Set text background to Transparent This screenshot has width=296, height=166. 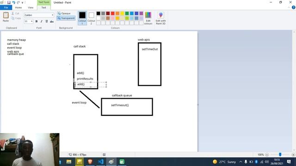(66, 18)
